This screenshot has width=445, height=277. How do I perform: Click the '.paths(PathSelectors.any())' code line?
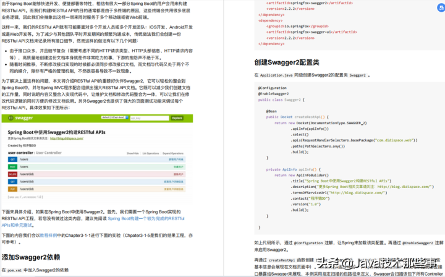coord(318,146)
